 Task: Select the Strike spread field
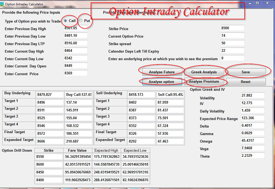click(232, 43)
